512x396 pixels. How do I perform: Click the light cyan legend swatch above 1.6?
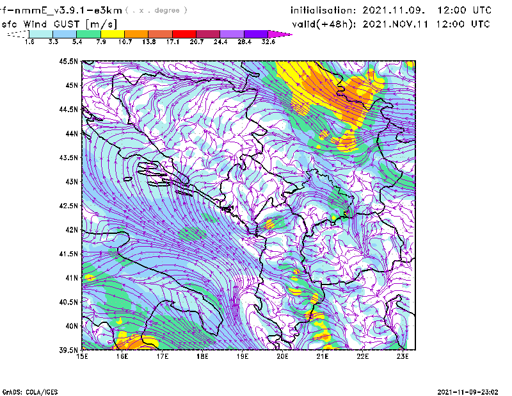click(x=41, y=34)
